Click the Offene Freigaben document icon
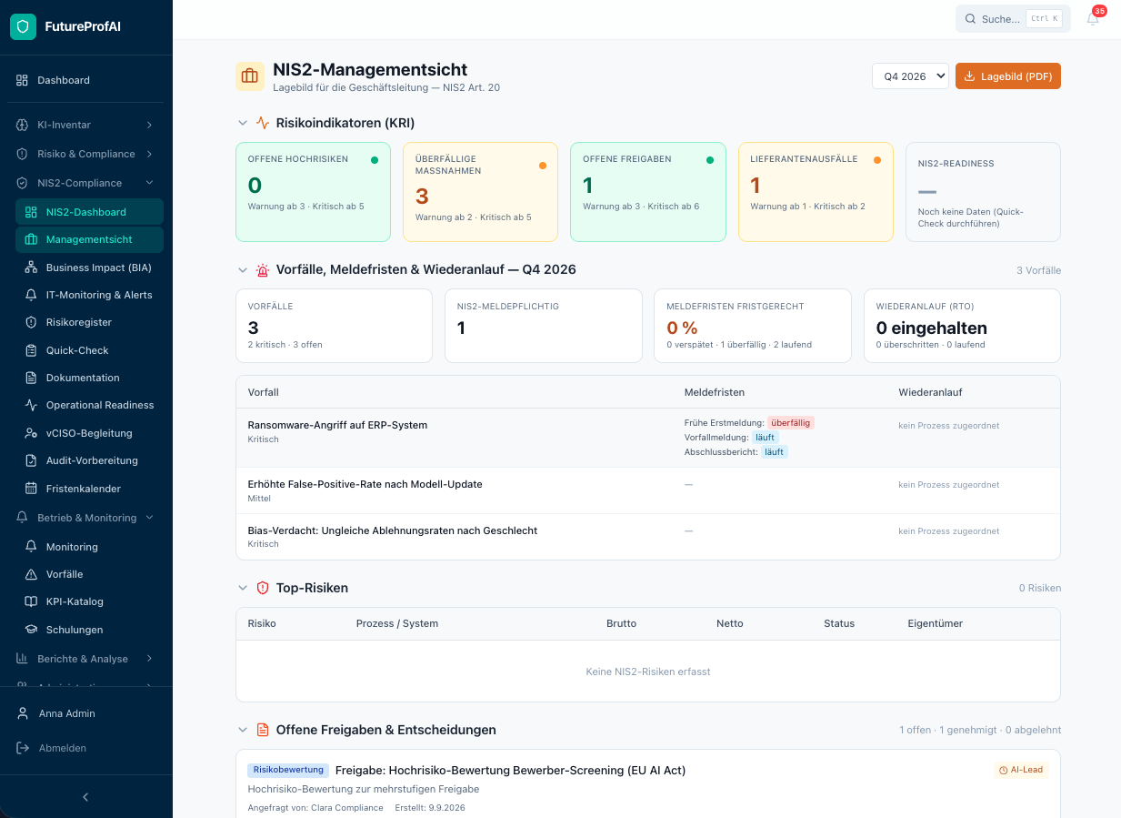The width and height of the screenshot is (1121, 818). pyautogui.click(x=263, y=730)
